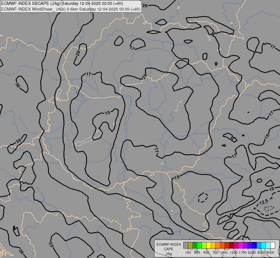Pick the bright yellow legend swatch

pyautogui.click(x=209, y=245)
